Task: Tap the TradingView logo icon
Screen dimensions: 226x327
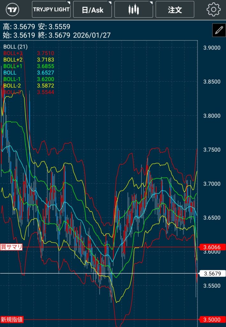Action: pyautogui.click(x=13, y=10)
